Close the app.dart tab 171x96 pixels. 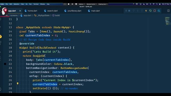click(x=20, y=11)
